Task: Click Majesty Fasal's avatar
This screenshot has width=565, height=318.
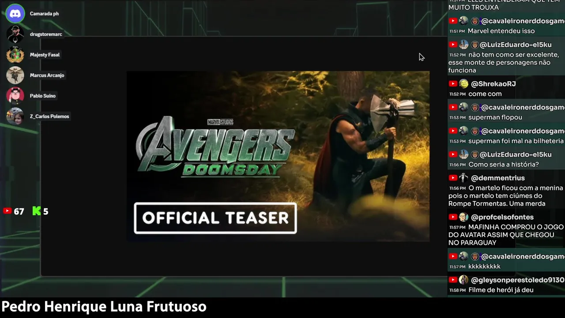Action: [15, 55]
